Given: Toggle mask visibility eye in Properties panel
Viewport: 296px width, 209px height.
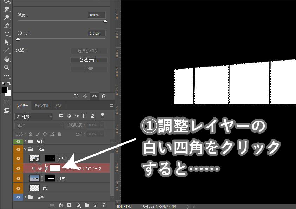Looking at the screenshot, I should (x=94, y=96).
